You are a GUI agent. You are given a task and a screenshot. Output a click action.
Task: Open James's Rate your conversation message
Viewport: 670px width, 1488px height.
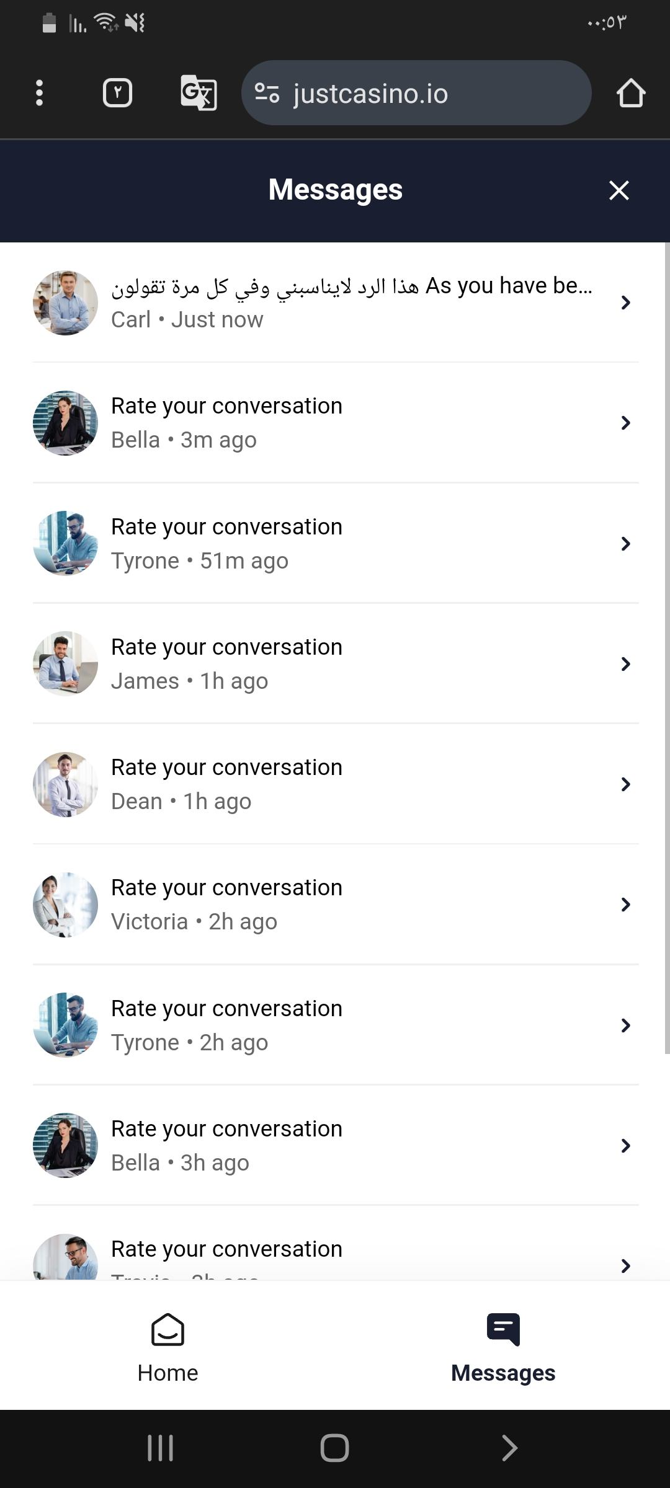coord(226,648)
